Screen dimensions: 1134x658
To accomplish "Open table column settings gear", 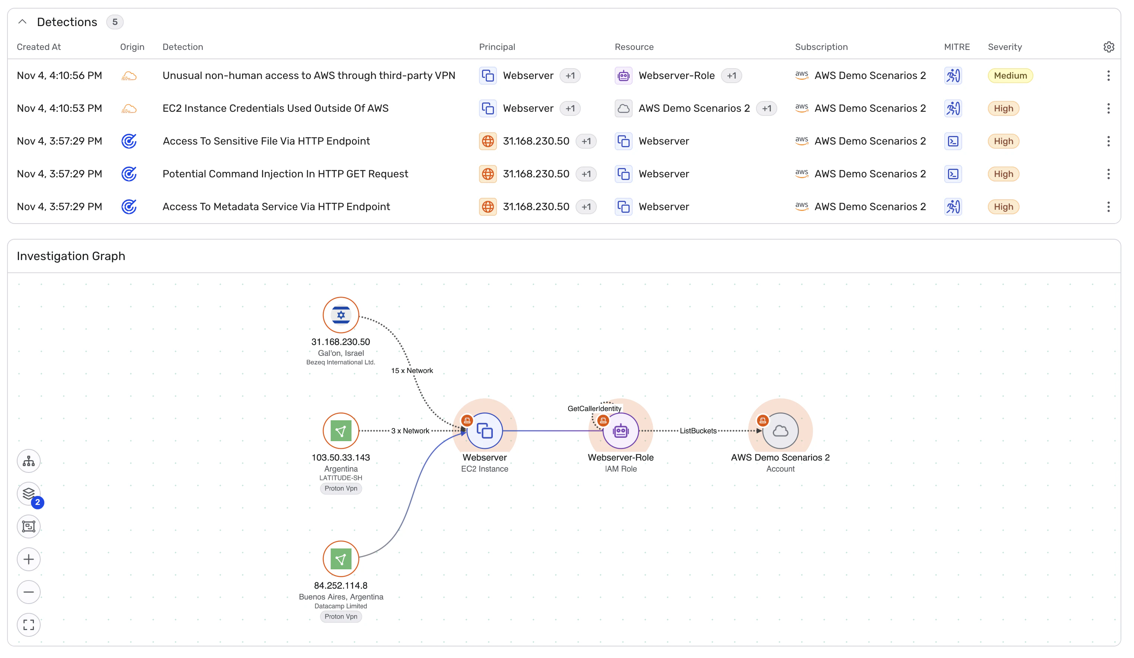I will pyautogui.click(x=1108, y=47).
